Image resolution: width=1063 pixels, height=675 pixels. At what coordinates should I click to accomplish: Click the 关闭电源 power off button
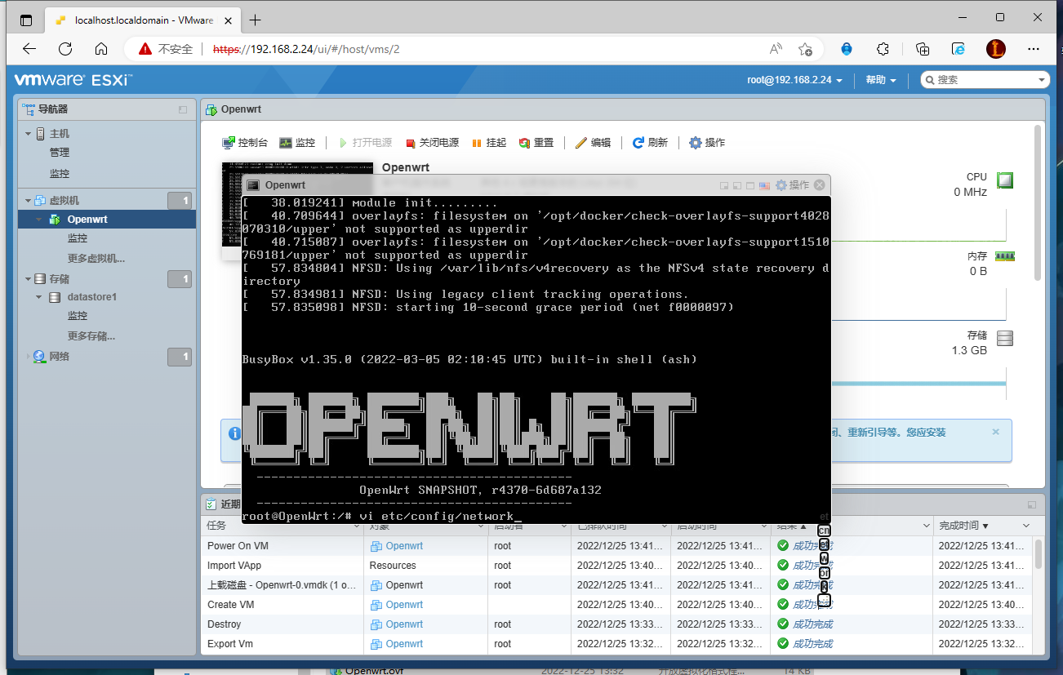(x=432, y=143)
